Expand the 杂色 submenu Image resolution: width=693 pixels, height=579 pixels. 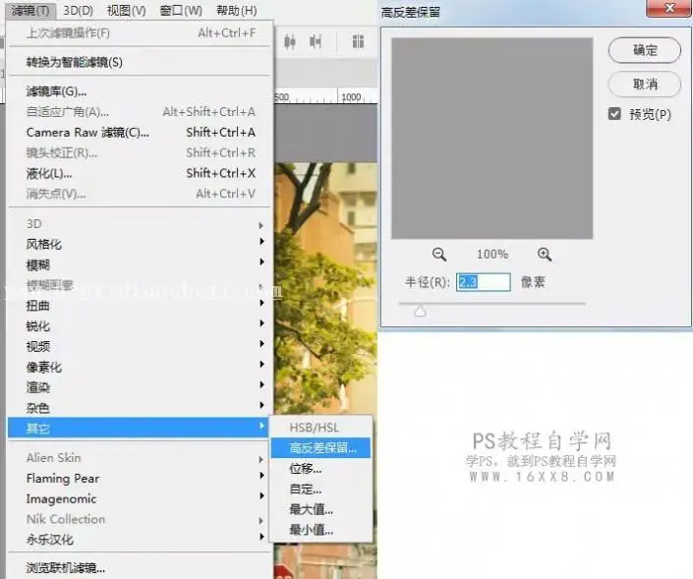140,408
